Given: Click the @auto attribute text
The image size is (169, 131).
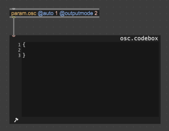Looking at the screenshot, I should (x=46, y=13).
